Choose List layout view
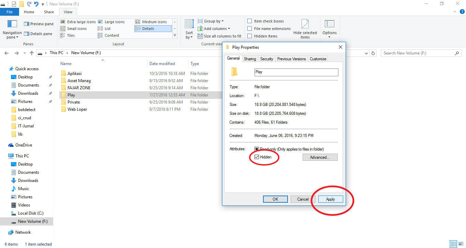 coord(104,29)
